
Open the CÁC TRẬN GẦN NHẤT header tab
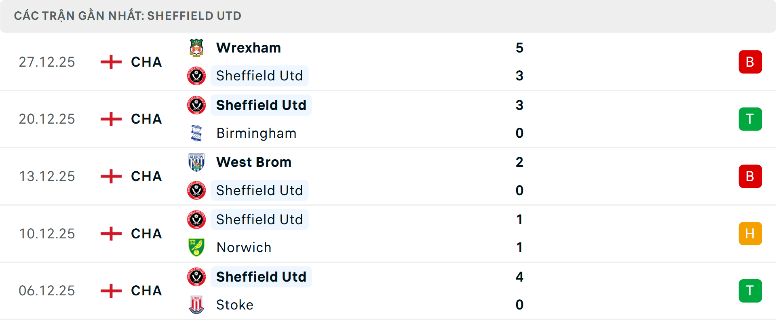click(x=128, y=16)
